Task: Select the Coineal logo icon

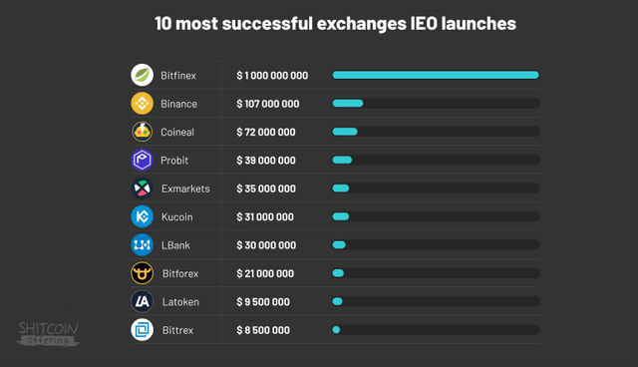Action: tap(142, 132)
